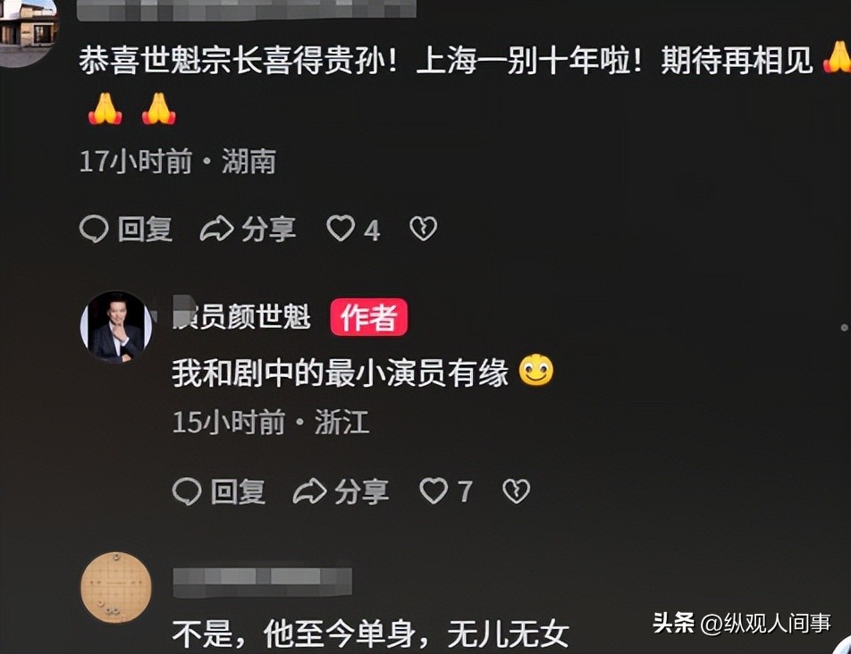Like the Hunan comment with 4 likes
Image resolution: width=851 pixels, height=654 pixels.
click(341, 229)
